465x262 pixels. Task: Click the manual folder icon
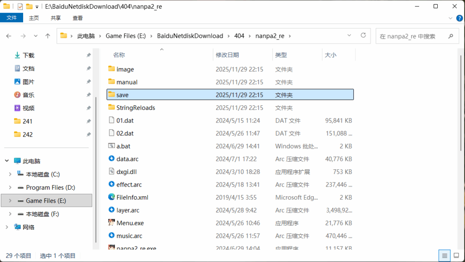click(x=112, y=81)
